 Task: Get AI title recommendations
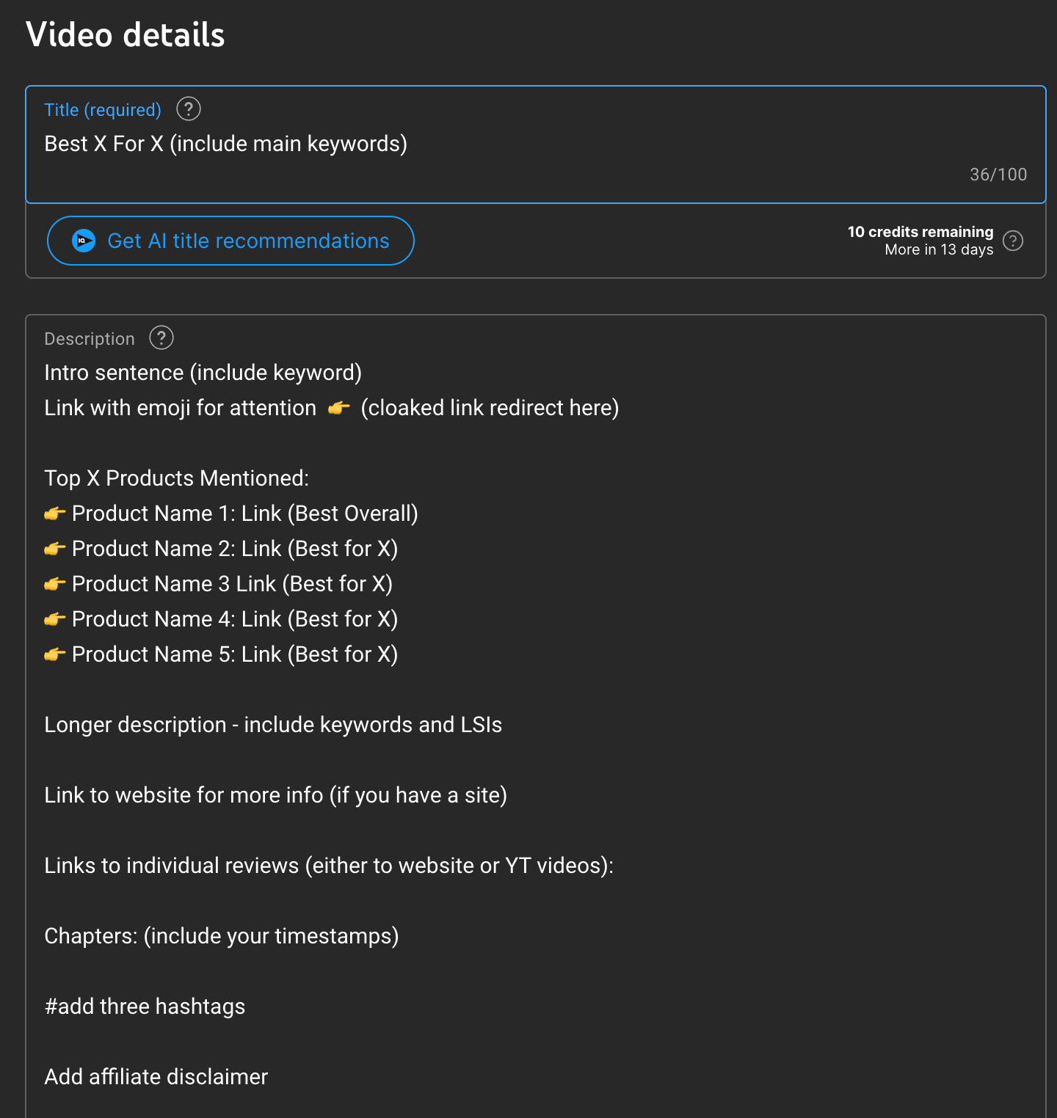(230, 241)
